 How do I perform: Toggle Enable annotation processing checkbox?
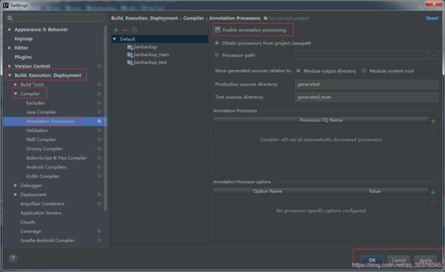[x=218, y=30]
